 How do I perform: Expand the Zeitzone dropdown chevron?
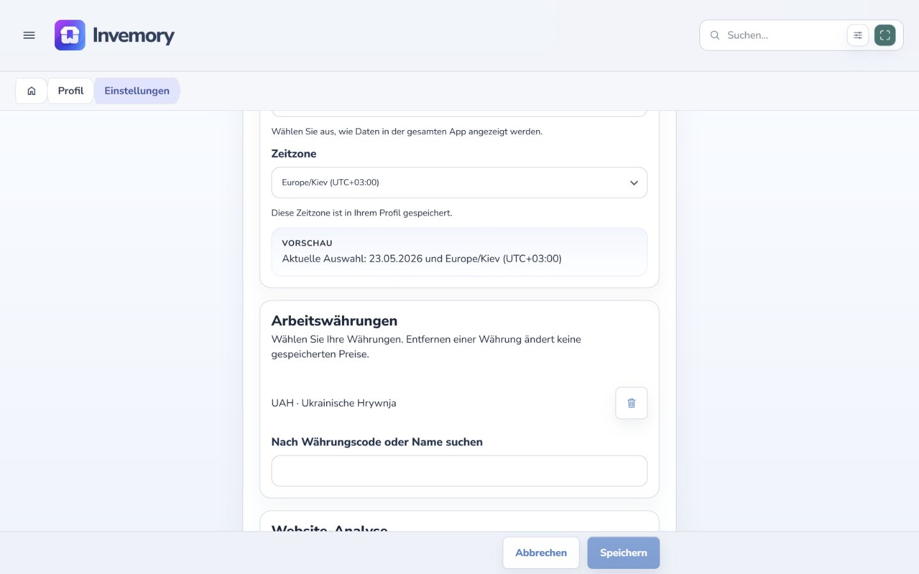634,183
